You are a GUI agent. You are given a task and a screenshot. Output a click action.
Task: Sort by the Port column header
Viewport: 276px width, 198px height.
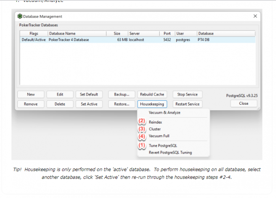point(167,33)
